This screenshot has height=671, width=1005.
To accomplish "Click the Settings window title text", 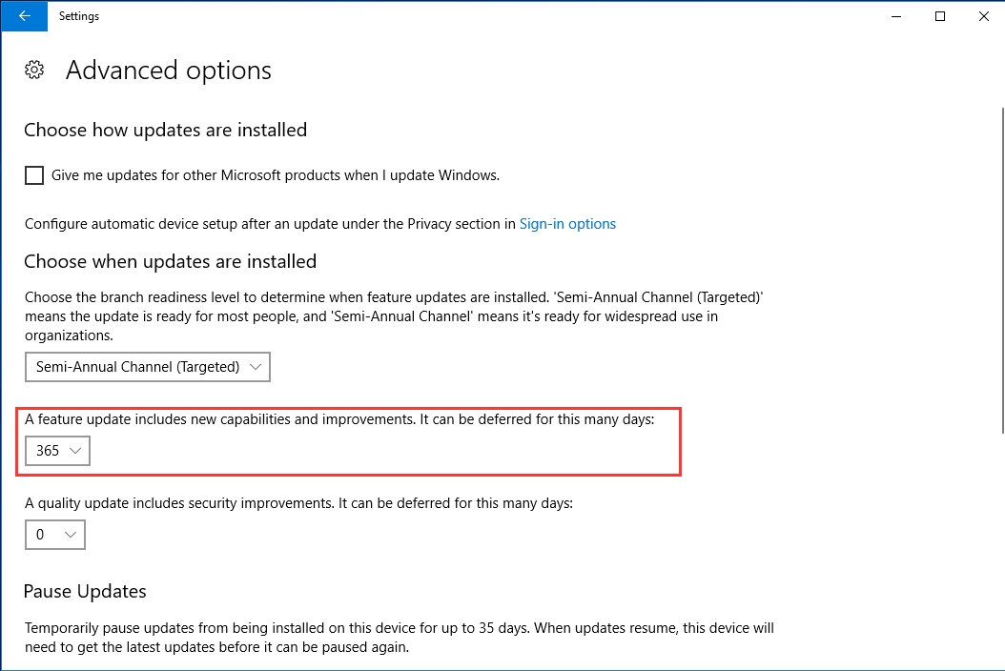I will (x=79, y=16).
